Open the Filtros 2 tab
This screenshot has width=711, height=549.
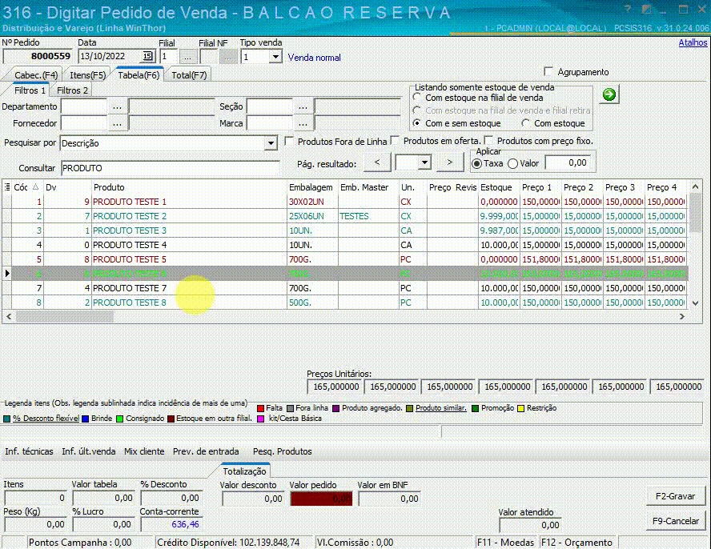coord(72,90)
